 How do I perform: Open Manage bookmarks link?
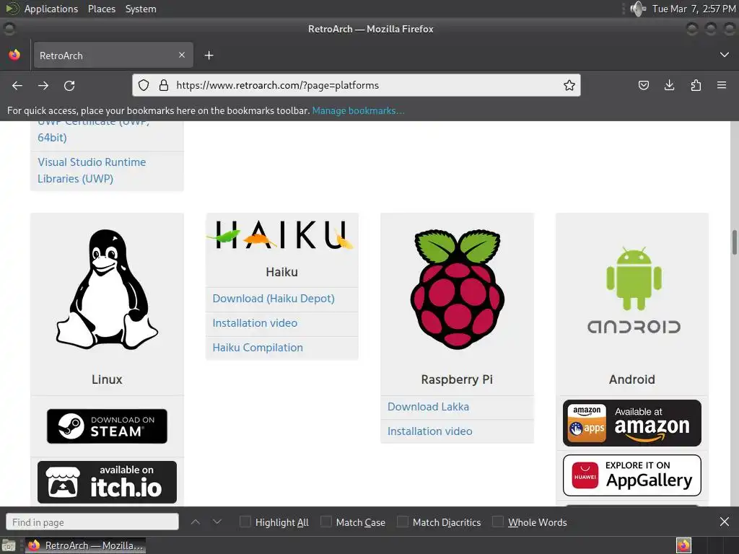pos(358,110)
